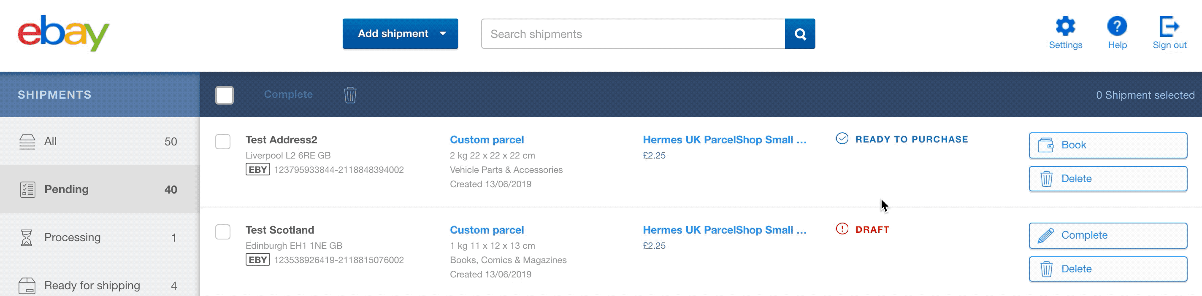Check the Test Scotland shipment checkbox
1202x296 pixels.
(222, 231)
